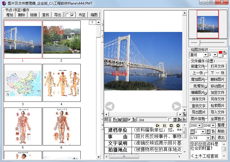Click the 全屏显示 fullscreen button

pyautogui.click(x=217, y=119)
